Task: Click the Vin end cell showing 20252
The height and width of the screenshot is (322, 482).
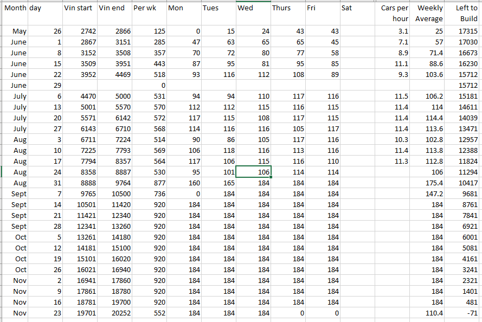Action: click(x=114, y=313)
